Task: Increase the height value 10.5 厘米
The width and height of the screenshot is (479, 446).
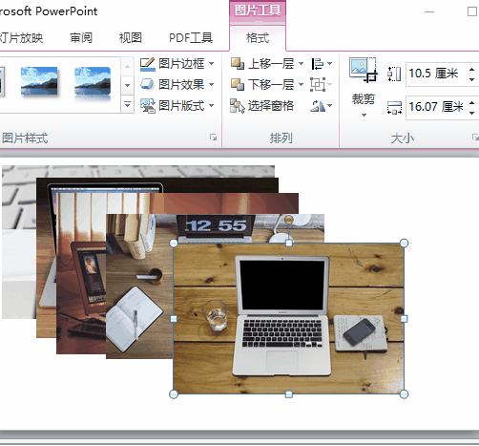Action: tap(472, 69)
